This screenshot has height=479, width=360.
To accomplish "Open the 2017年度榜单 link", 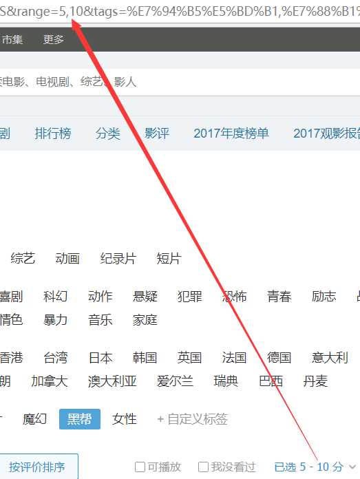I will point(231,134).
